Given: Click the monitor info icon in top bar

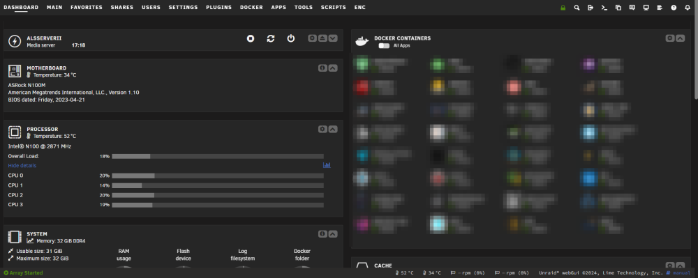Looking at the screenshot, I should (646, 8).
